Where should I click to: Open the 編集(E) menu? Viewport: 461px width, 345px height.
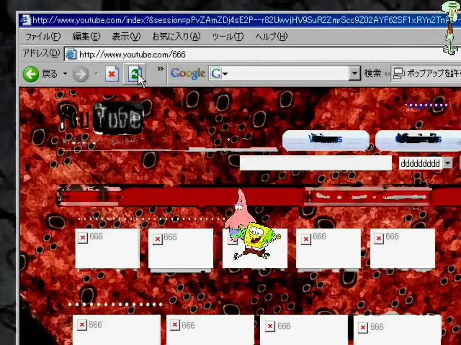pyautogui.click(x=86, y=37)
